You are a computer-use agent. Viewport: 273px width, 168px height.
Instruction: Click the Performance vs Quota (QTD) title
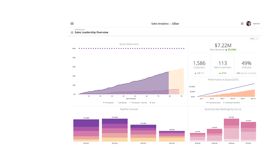223,80
